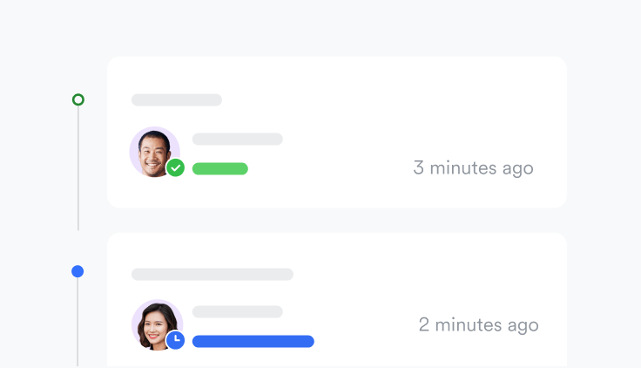Click the timeline line below the blue marker
The width and height of the screenshot is (641, 368).
[x=78, y=322]
